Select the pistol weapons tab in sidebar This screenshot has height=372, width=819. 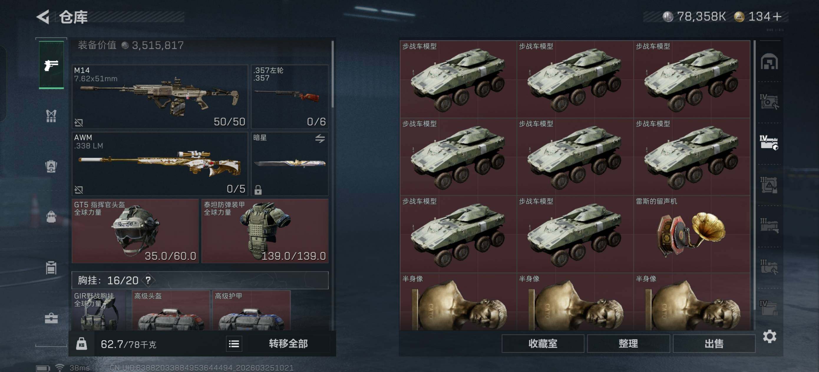pyautogui.click(x=51, y=65)
